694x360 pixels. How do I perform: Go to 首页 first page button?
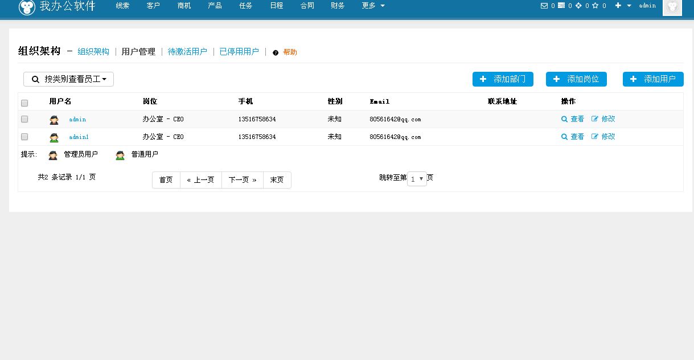coord(166,180)
